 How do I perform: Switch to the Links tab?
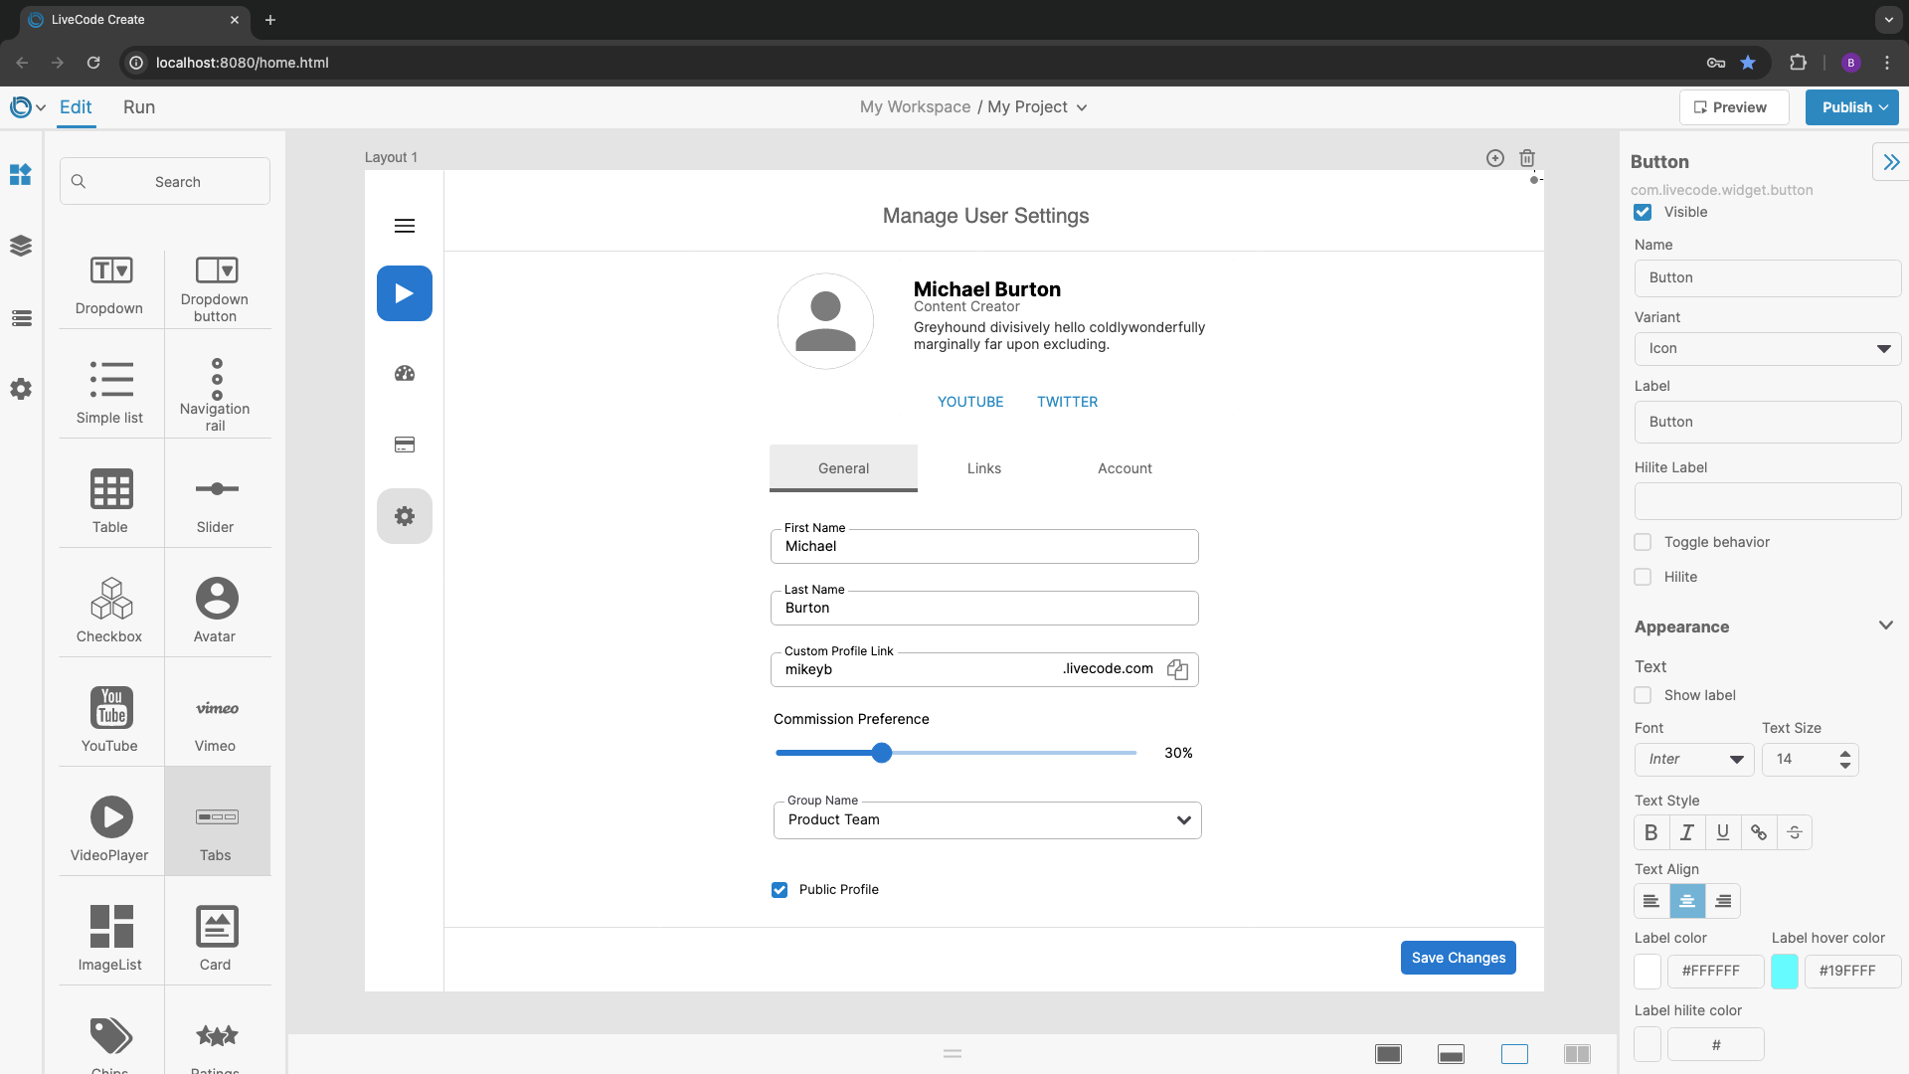click(x=983, y=468)
